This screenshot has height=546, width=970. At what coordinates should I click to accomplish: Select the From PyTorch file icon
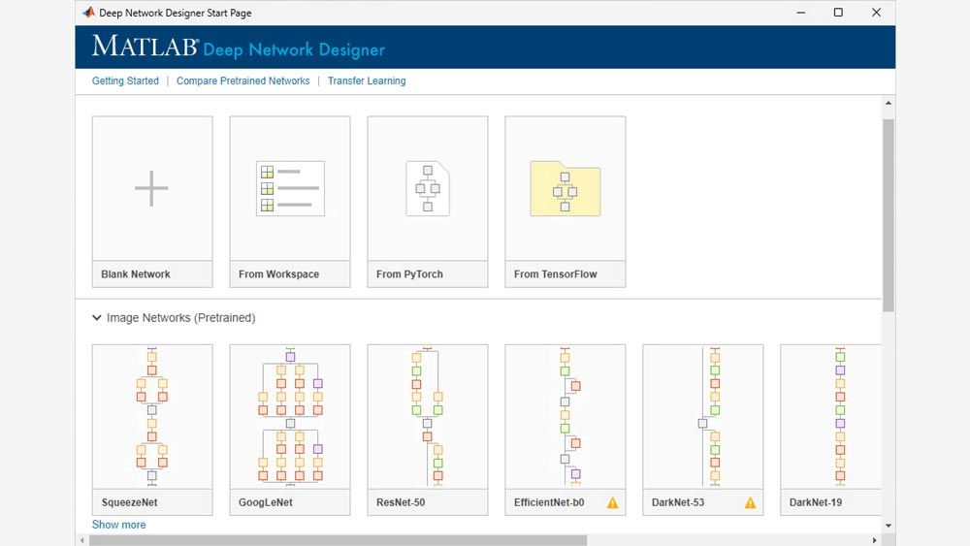(427, 188)
